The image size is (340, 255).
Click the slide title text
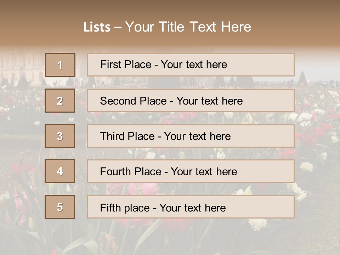coord(167,27)
